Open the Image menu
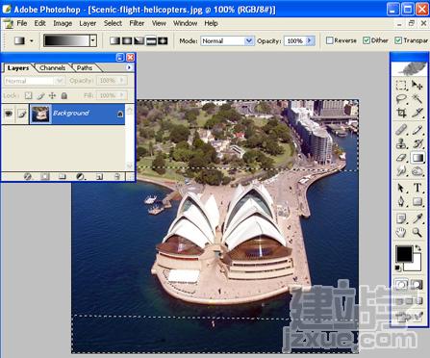Screen dimensions: 430x358 (x=63, y=23)
